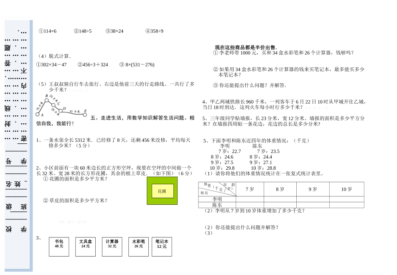Click the expression ②456÷3＋324
This screenshot has height=275, width=397.
pos(93,65)
